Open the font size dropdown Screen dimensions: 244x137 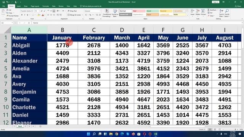click(x=39, y=11)
